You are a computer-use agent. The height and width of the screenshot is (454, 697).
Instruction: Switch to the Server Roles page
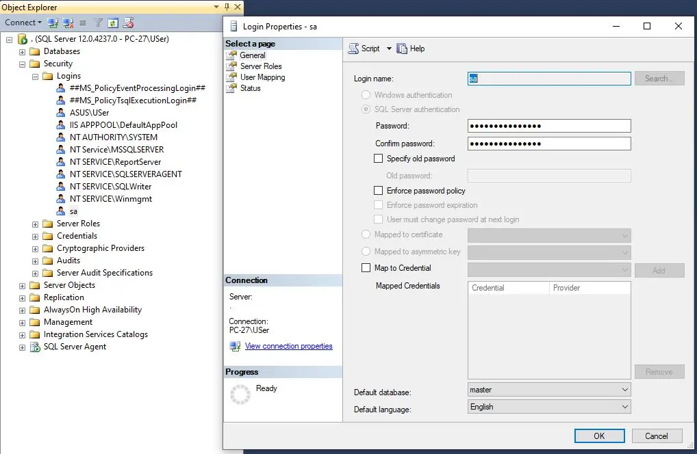pos(259,66)
